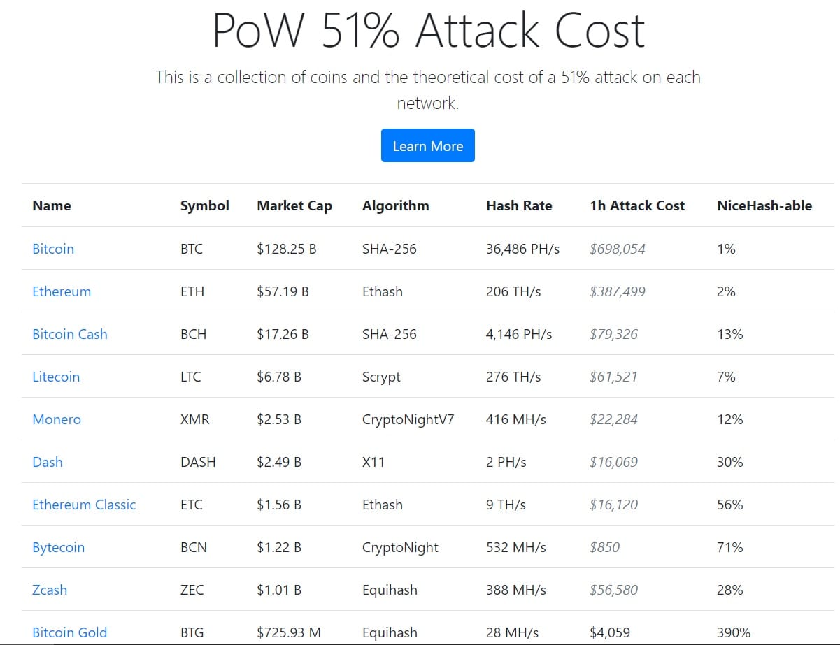Open the Bytecoin coin link
Viewport: 840px width, 645px height.
(x=58, y=547)
